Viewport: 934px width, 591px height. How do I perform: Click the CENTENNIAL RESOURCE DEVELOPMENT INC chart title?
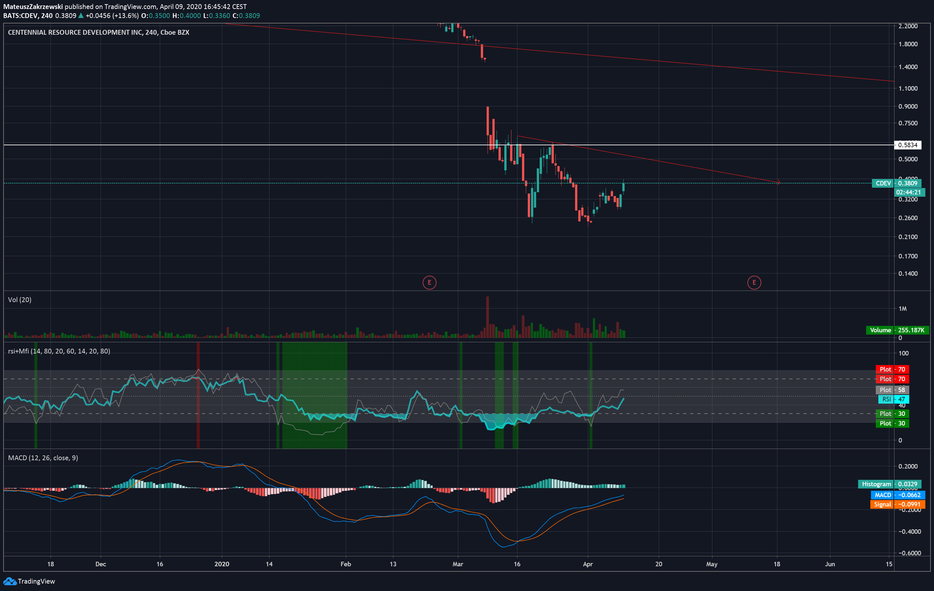(98, 32)
